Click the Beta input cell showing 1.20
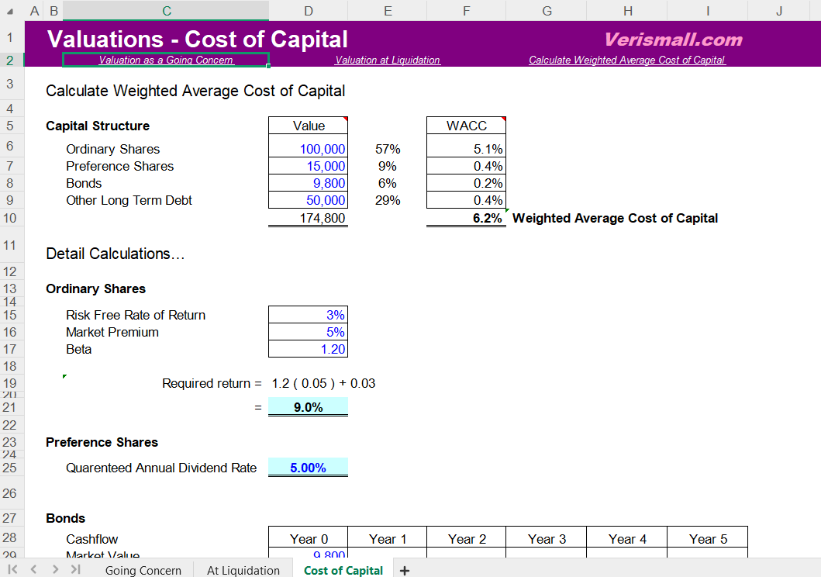The height and width of the screenshot is (577, 821). (x=308, y=349)
